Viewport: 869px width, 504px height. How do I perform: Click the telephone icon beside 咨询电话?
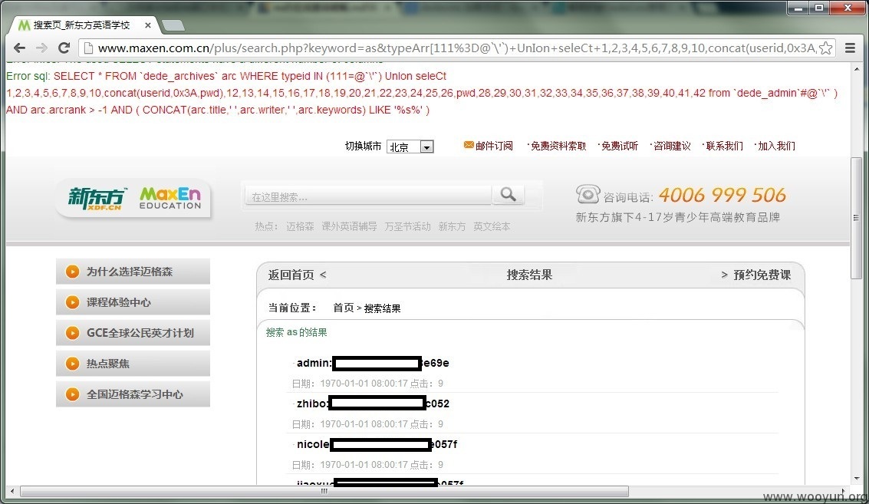pyautogui.click(x=588, y=194)
